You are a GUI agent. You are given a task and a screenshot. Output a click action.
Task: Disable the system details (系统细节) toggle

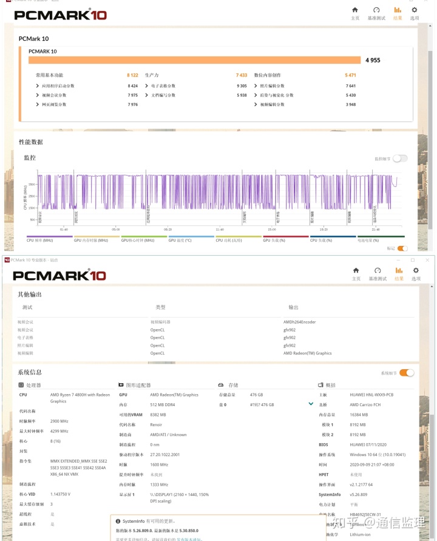tap(407, 373)
